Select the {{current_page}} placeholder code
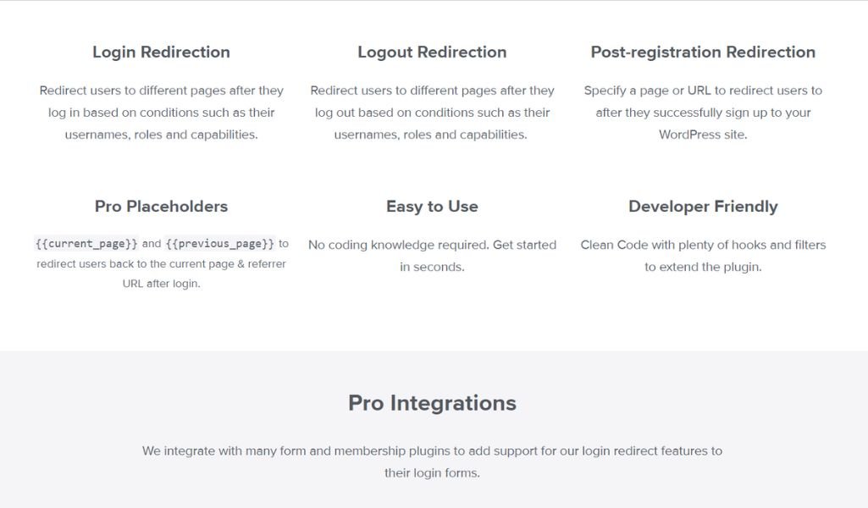This screenshot has height=508, width=868. pyautogui.click(x=86, y=244)
